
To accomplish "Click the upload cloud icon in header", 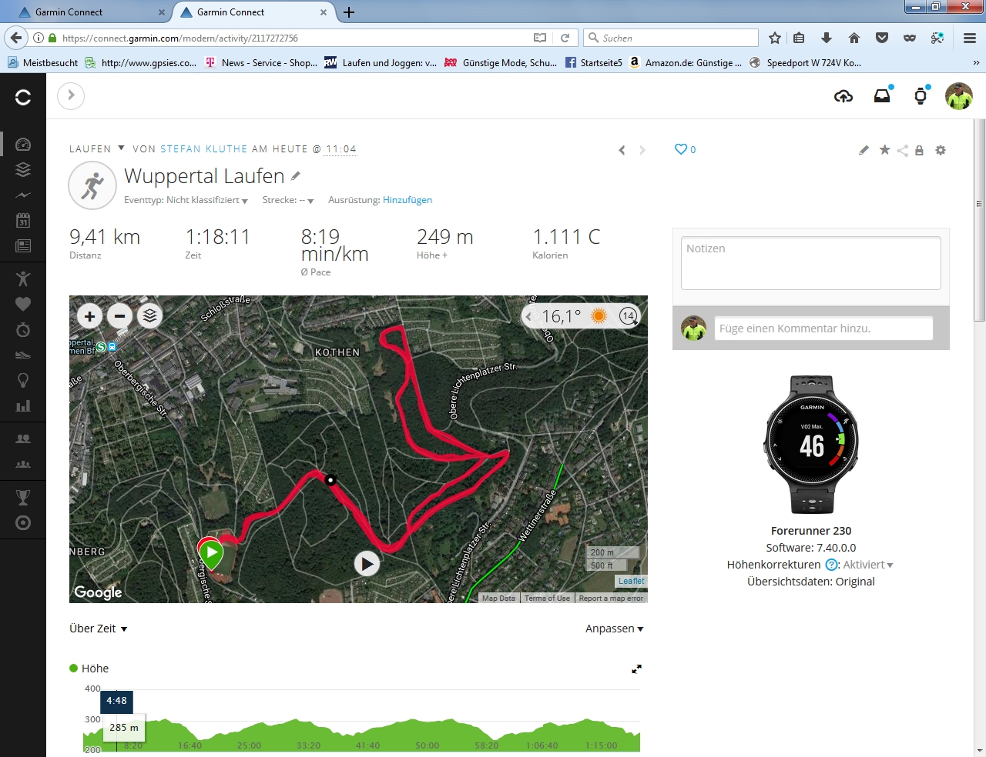I will [843, 96].
